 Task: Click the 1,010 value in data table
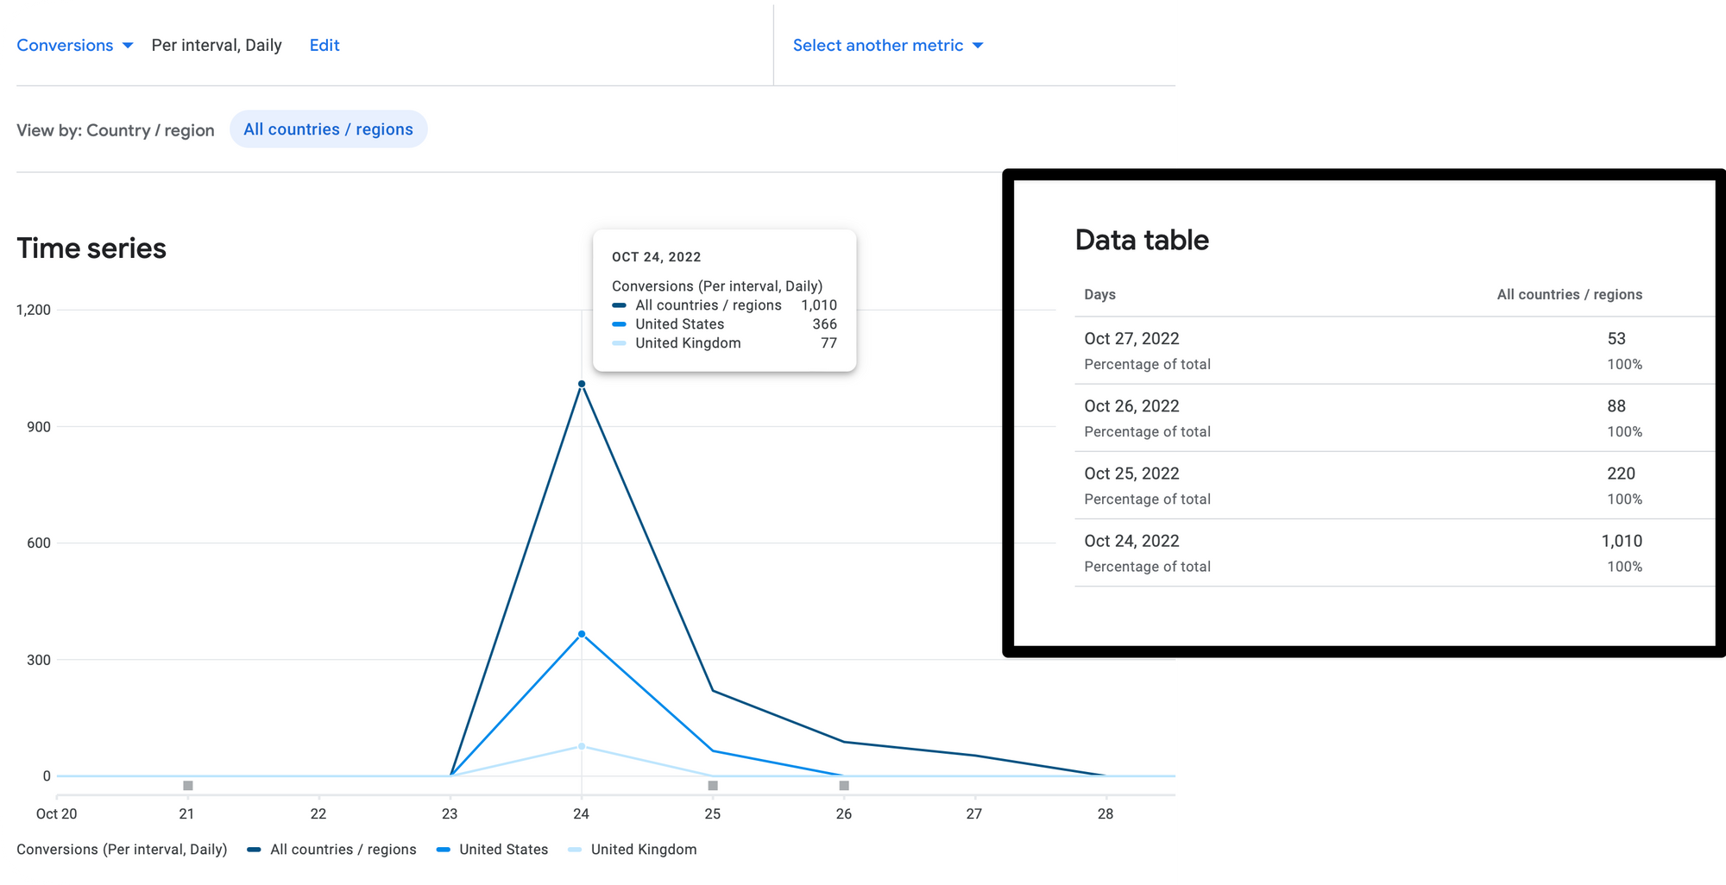[1622, 541]
